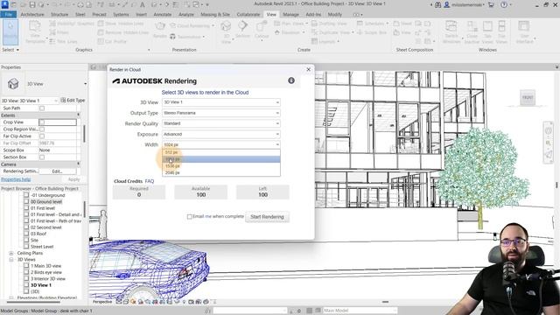Click Drafting View tool
This screenshot has width=560, height=315.
[329, 24]
